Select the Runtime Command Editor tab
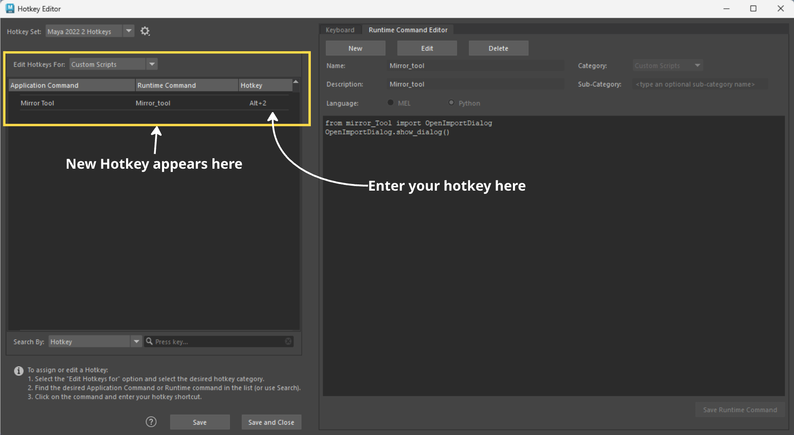Screen dimensions: 794x435 [408, 30]
